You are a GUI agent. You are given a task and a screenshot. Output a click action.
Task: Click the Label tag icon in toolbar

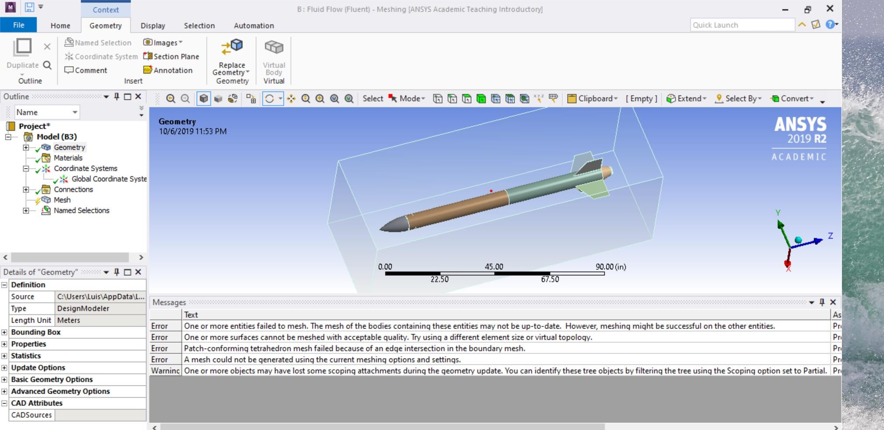coord(553,99)
